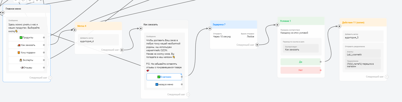
Task: Open the Через 10 секунд delay setting
Action: pos(222,37)
